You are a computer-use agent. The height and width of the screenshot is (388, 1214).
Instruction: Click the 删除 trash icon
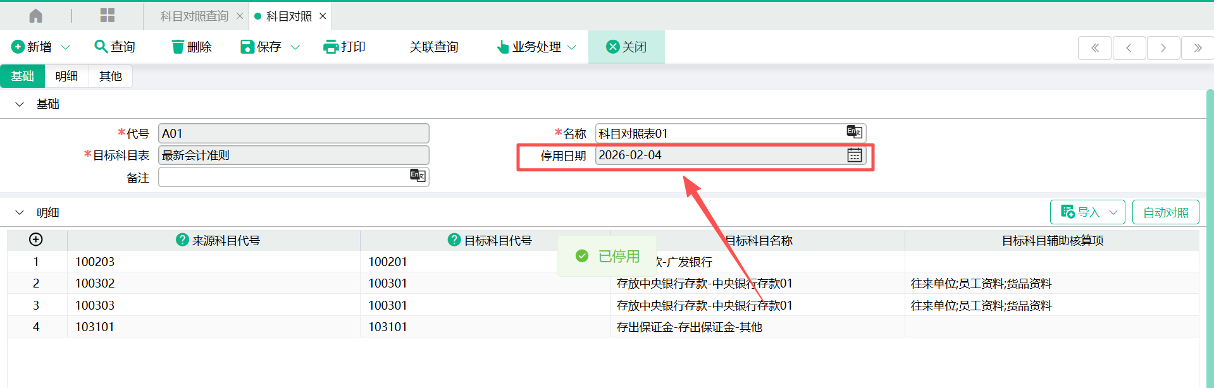click(178, 47)
